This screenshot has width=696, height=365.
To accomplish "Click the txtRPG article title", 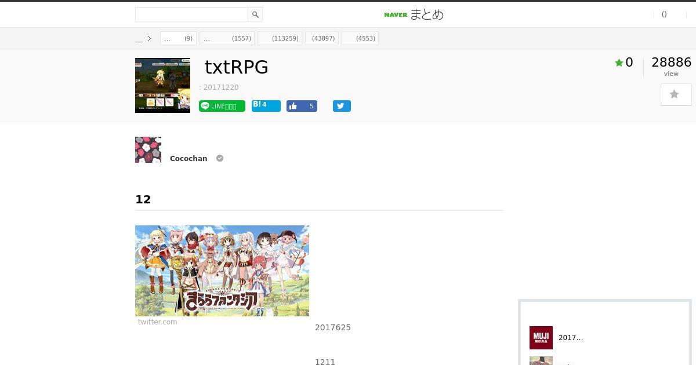I will [237, 67].
